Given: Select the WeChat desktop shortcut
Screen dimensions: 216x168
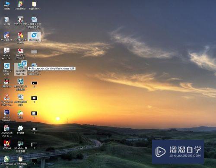Looking at the screenshot, I should (x=20, y=114).
